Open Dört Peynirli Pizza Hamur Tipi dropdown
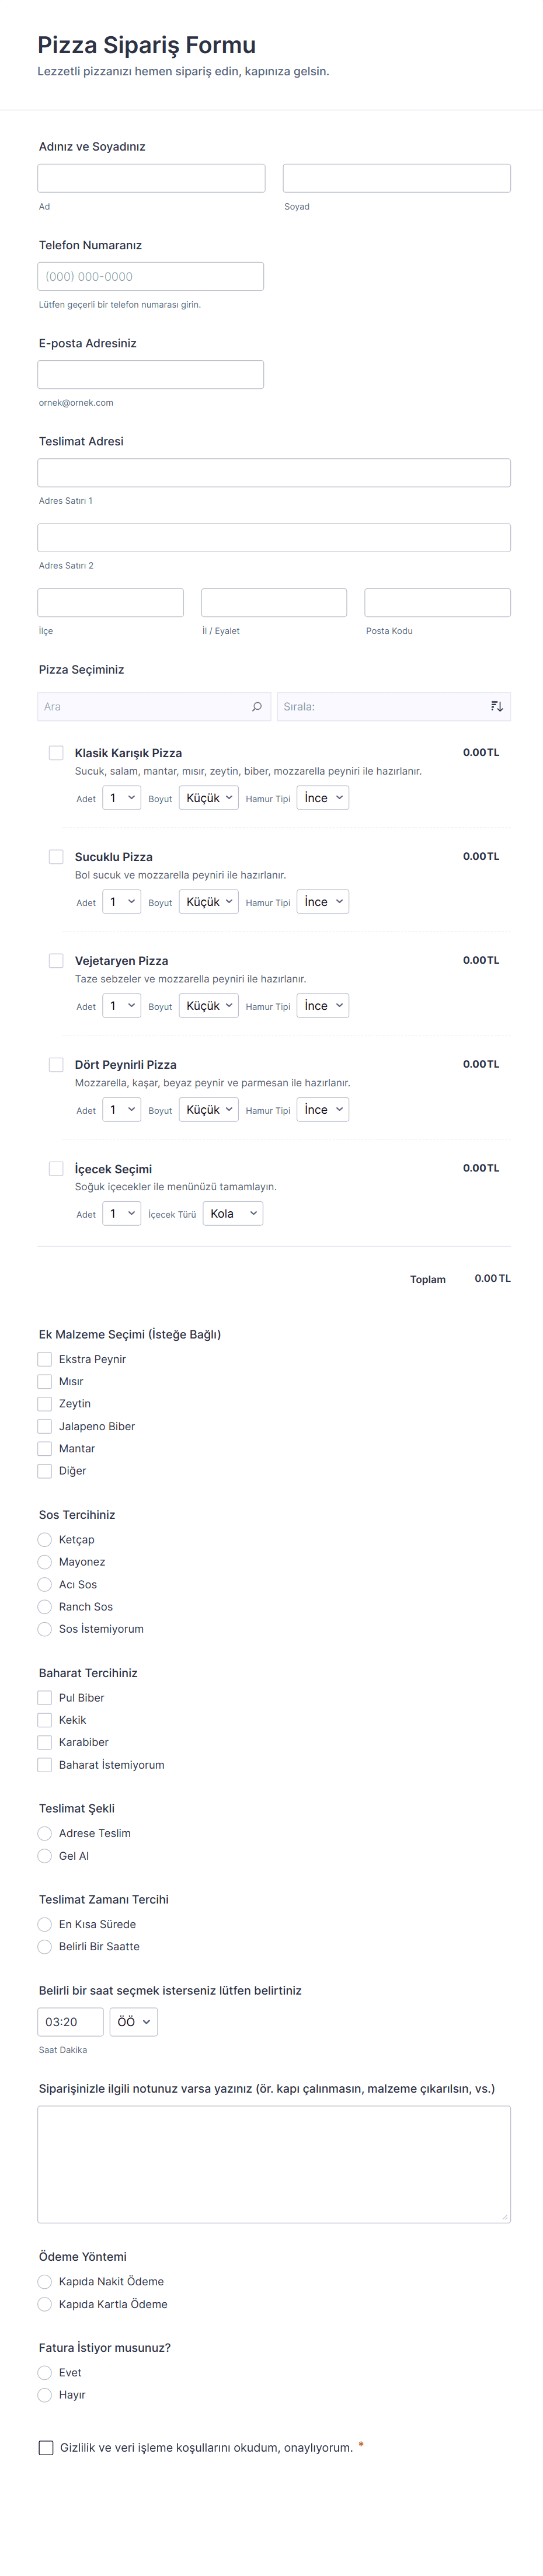This screenshot has width=543, height=2576. [323, 1109]
